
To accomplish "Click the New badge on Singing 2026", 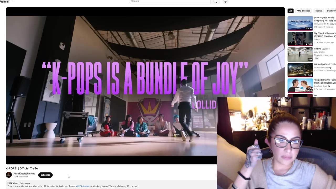I will point(317,58).
